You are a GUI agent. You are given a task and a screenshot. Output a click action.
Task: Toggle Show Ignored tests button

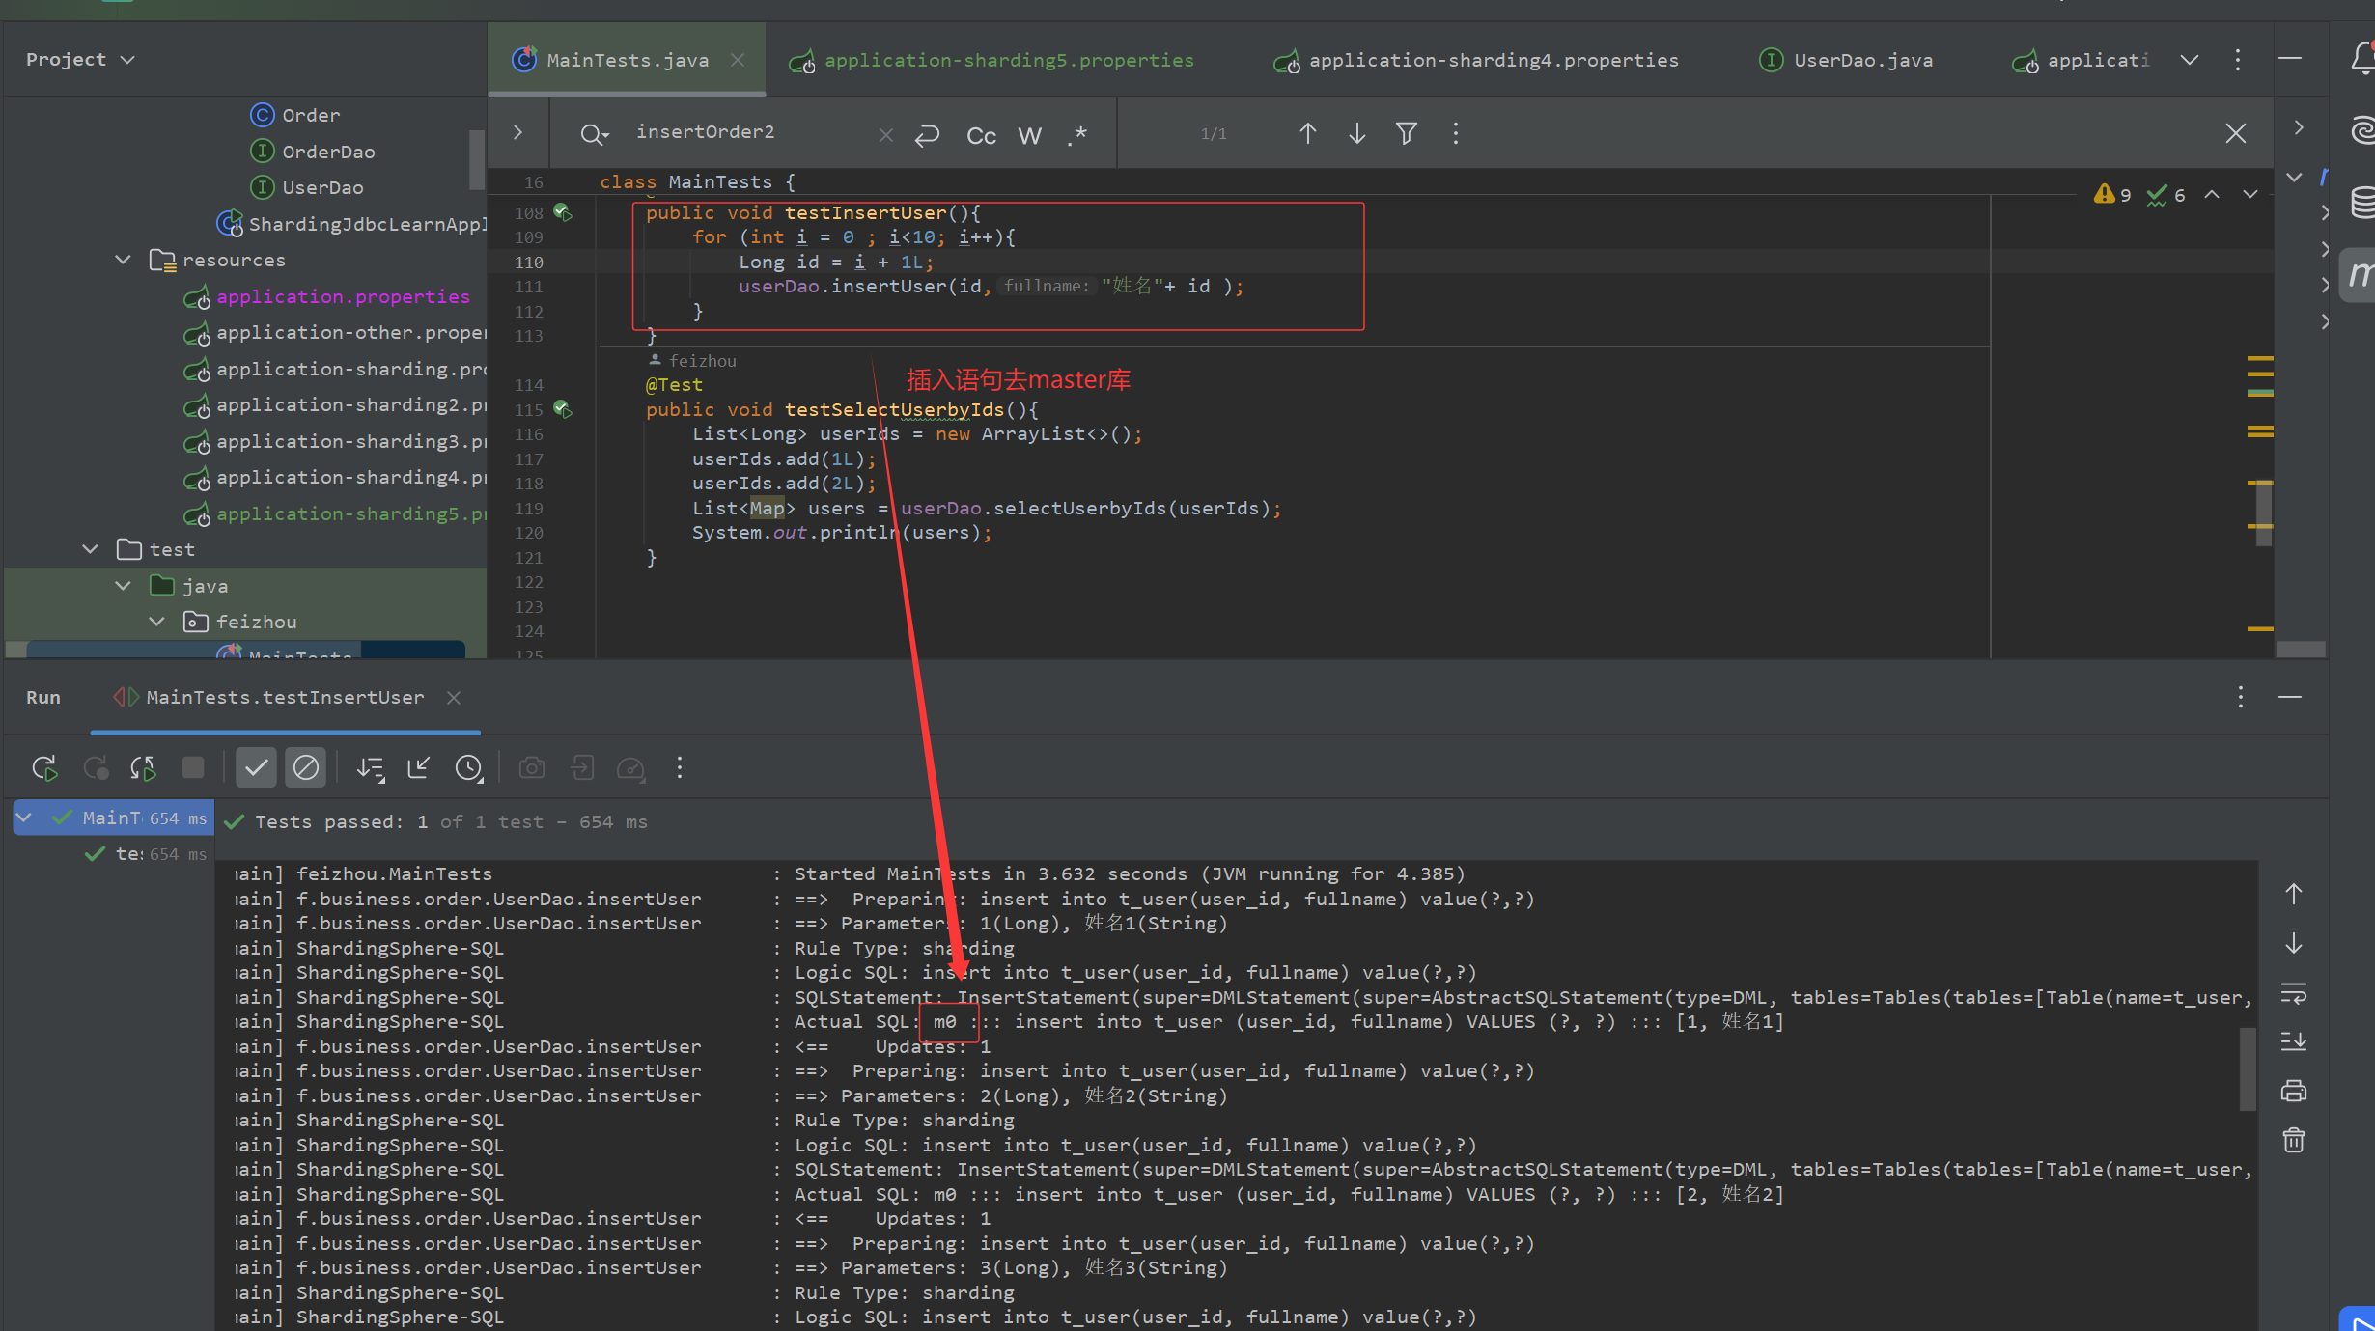tap(305, 768)
